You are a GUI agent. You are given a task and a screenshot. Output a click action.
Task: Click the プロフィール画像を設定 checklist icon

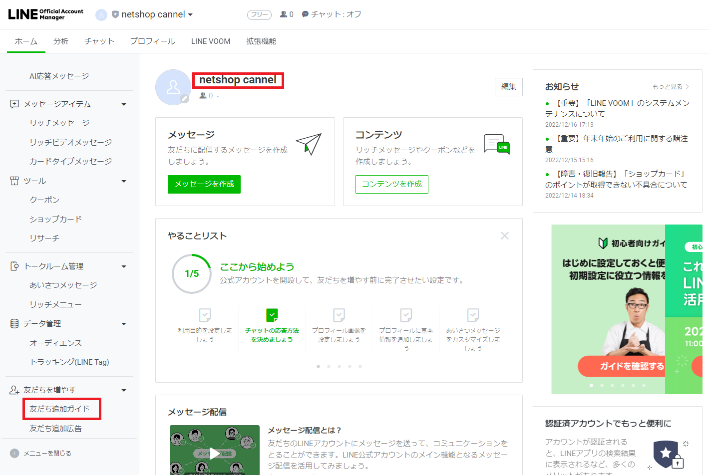tap(339, 315)
